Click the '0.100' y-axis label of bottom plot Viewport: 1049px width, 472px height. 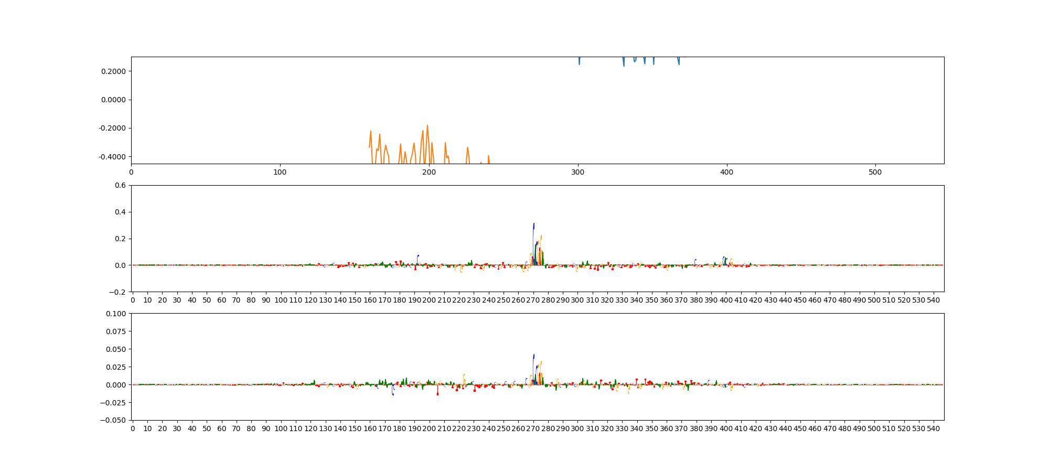tap(116, 314)
